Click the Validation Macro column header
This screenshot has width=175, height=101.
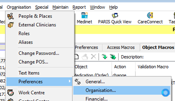(x=153, y=67)
